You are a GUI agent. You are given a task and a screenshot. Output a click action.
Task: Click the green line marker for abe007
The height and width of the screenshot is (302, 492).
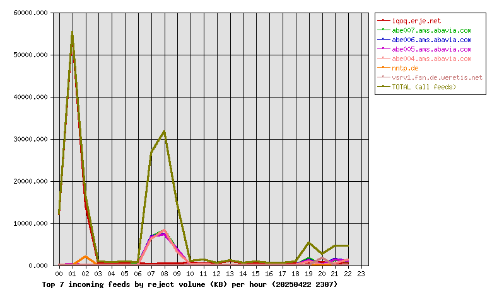pyautogui.click(x=384, y=30)
